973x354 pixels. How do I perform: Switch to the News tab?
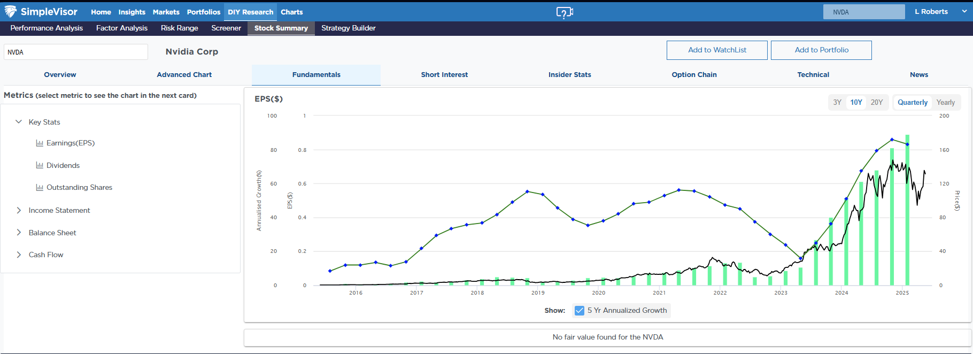(919, 75)
